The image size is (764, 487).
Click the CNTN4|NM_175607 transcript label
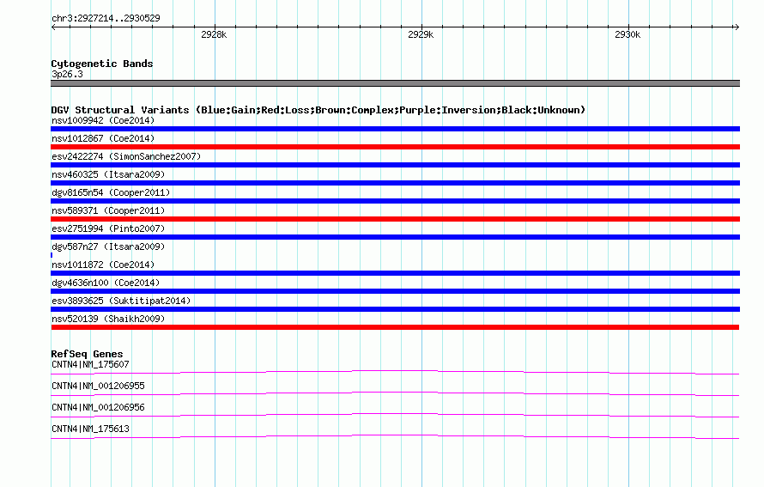click(90, 365)
